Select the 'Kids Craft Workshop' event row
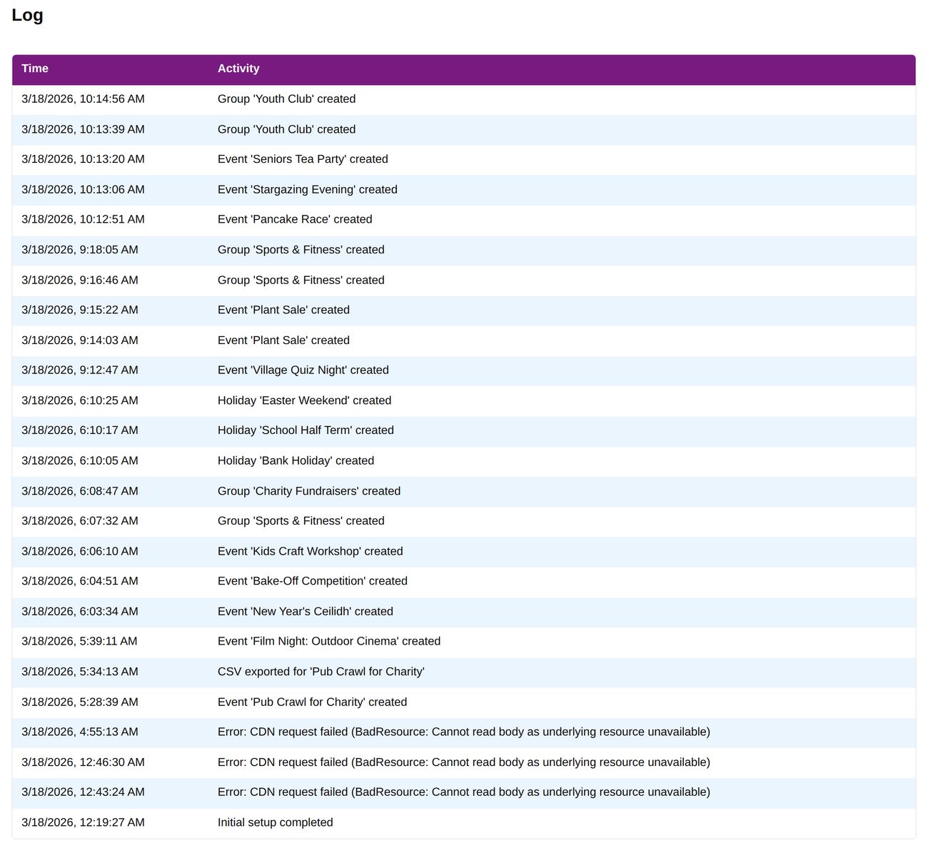The width and height of the screenshot is (928, 848). click(x=310, y=551)
